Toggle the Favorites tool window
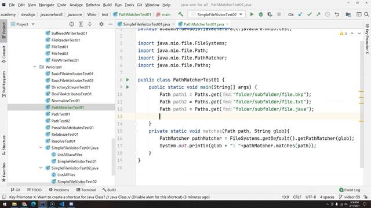This screenshot has width=371, height=208. (4, 172)
